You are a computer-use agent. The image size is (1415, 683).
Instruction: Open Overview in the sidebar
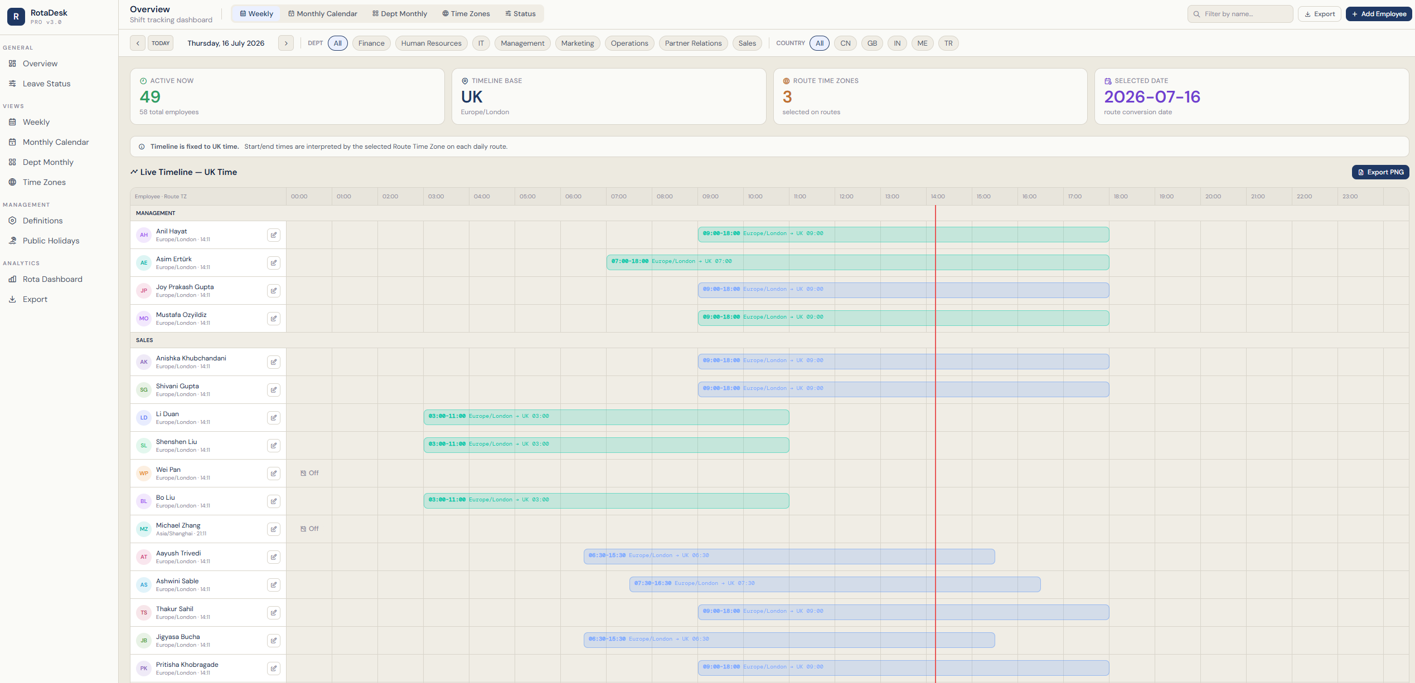click(x=59, y=64)
